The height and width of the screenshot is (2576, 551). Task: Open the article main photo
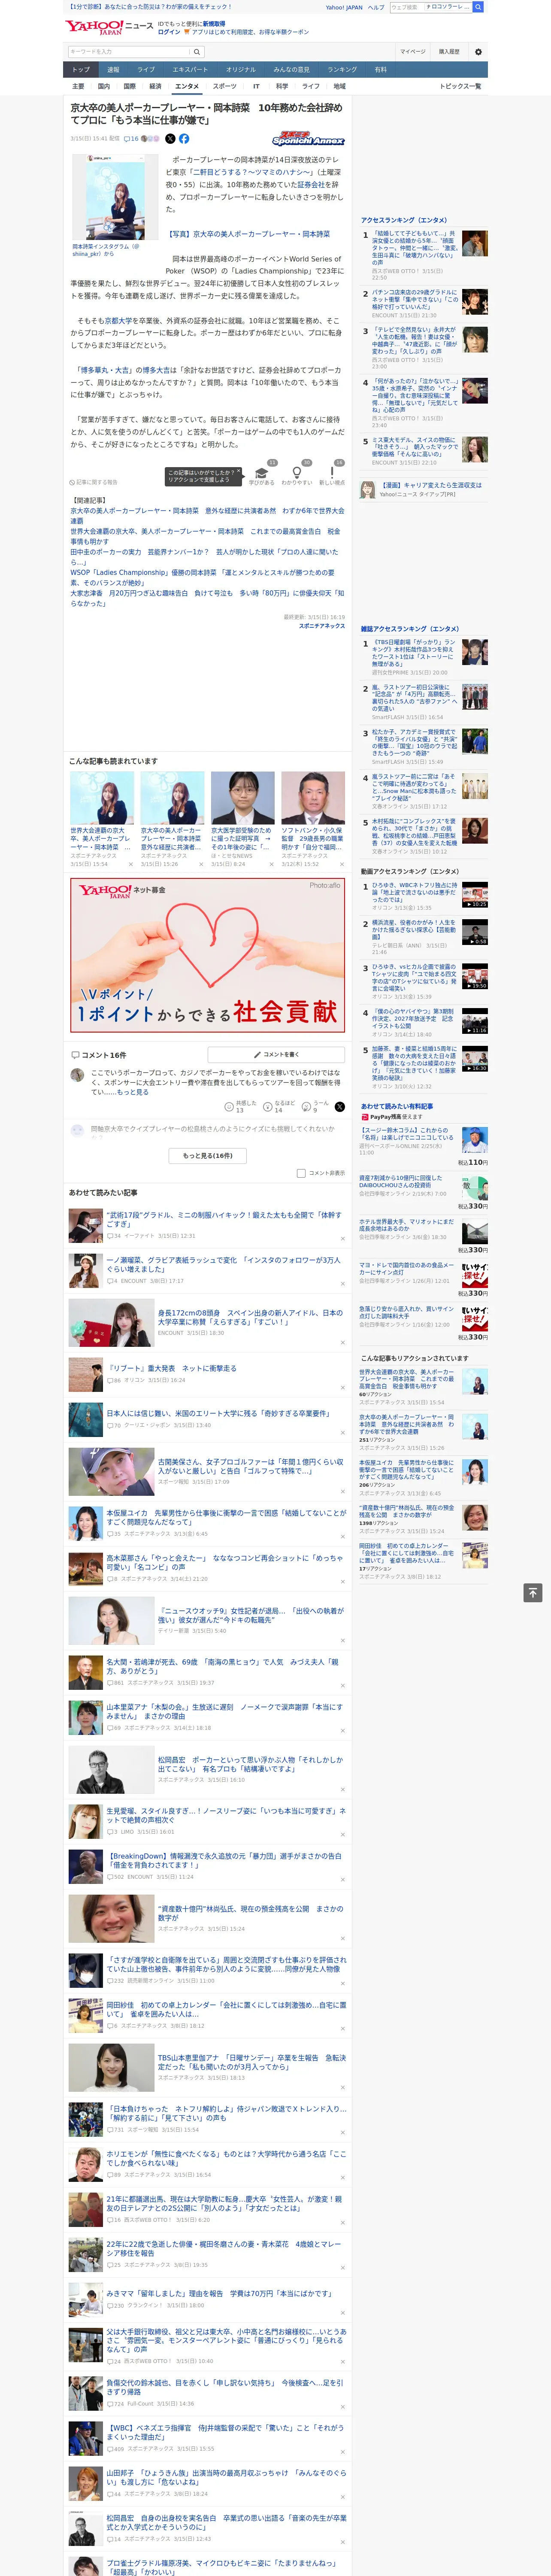click(x=114, y=196)
